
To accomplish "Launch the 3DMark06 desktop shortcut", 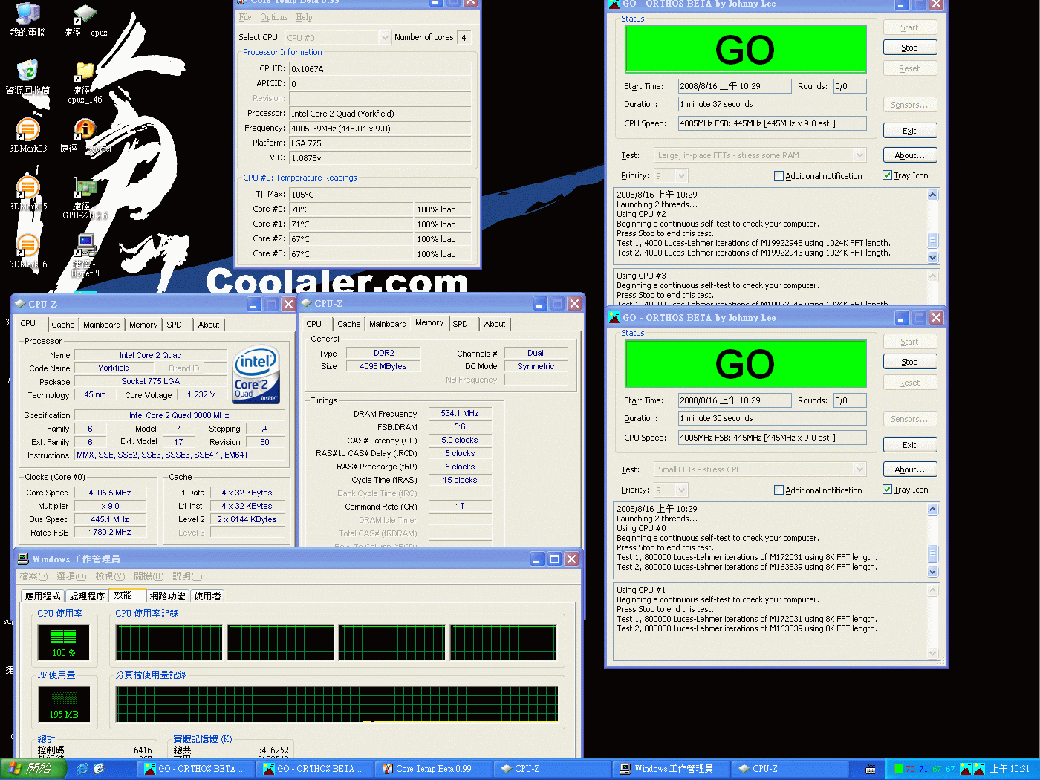I will (27, 251).
